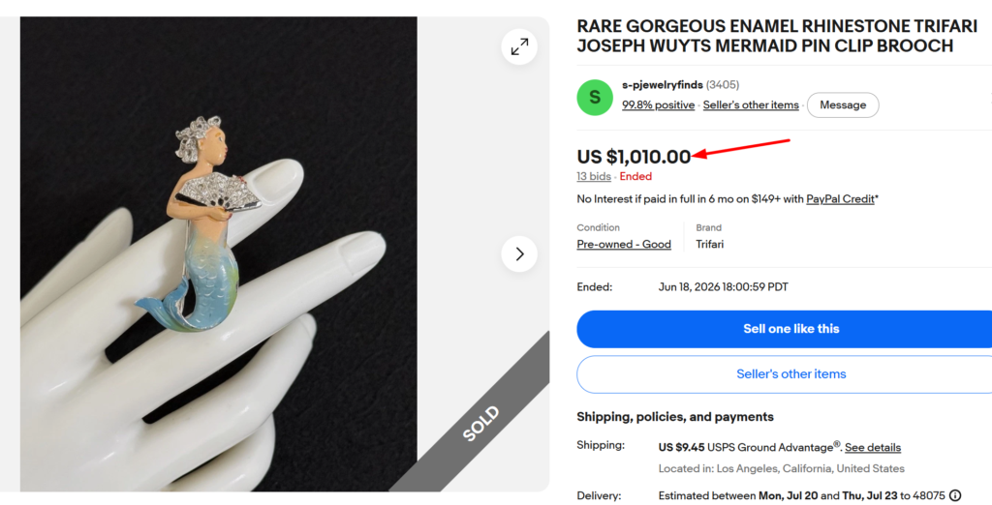This screenshot has width=992, height=505.
Task: Click the mermaid brooch product image
Action: pos(218,254)
